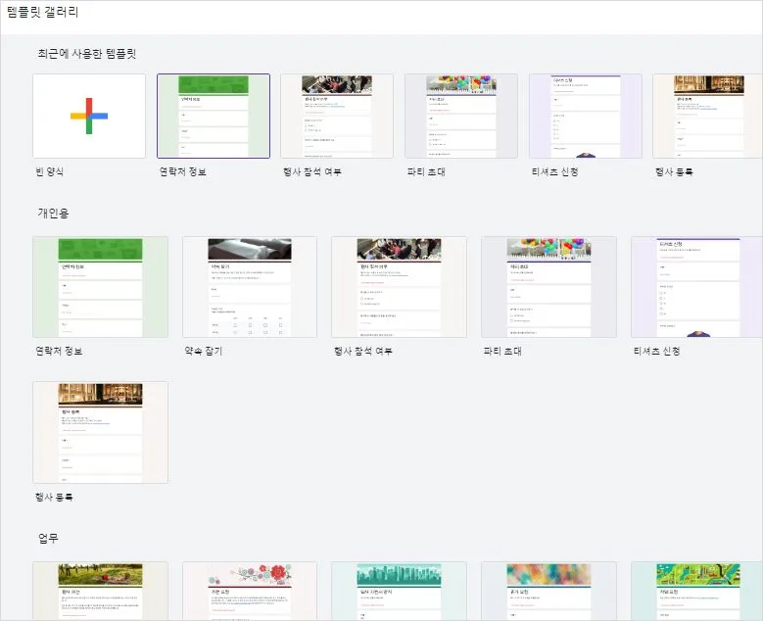Screen dimensions: 763x621
Task: Open the recent 연락처 정보 template thumbnail
Action: pos(214,116)
